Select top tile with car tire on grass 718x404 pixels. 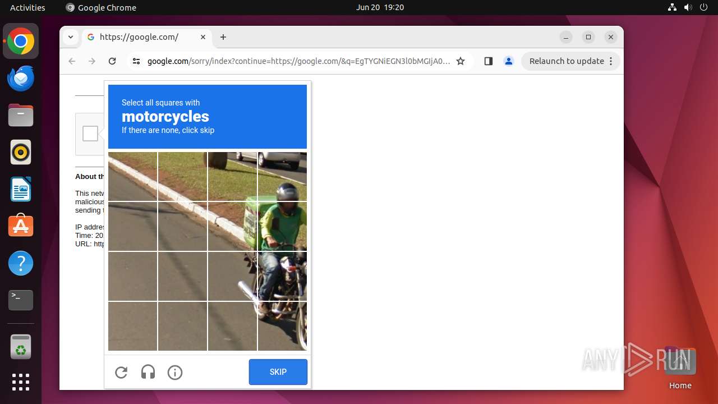[232, 177]
